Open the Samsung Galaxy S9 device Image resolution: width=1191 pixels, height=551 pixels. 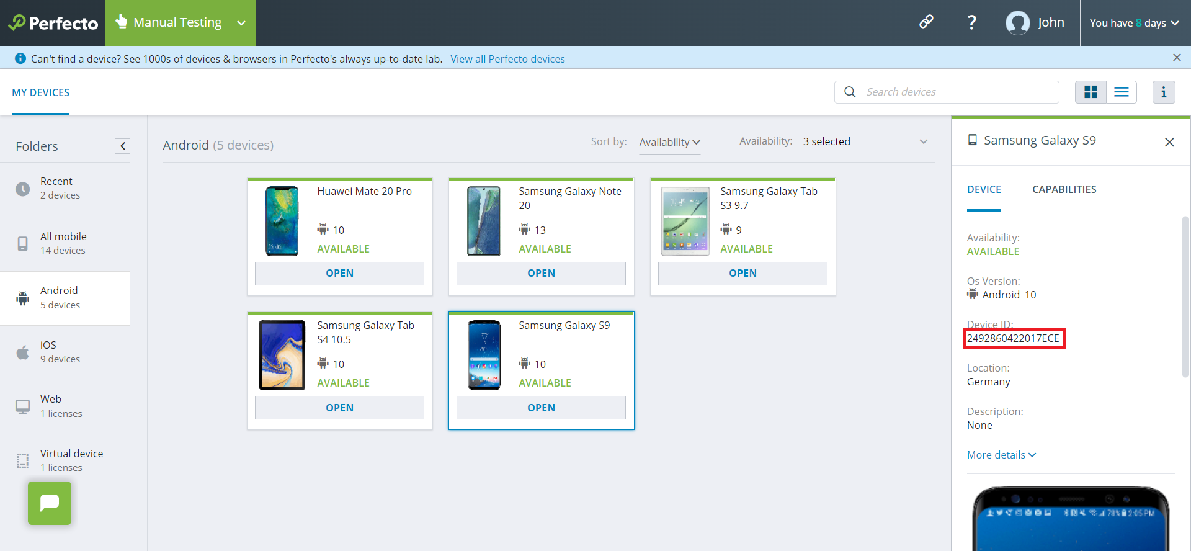(x=541, y=408)
